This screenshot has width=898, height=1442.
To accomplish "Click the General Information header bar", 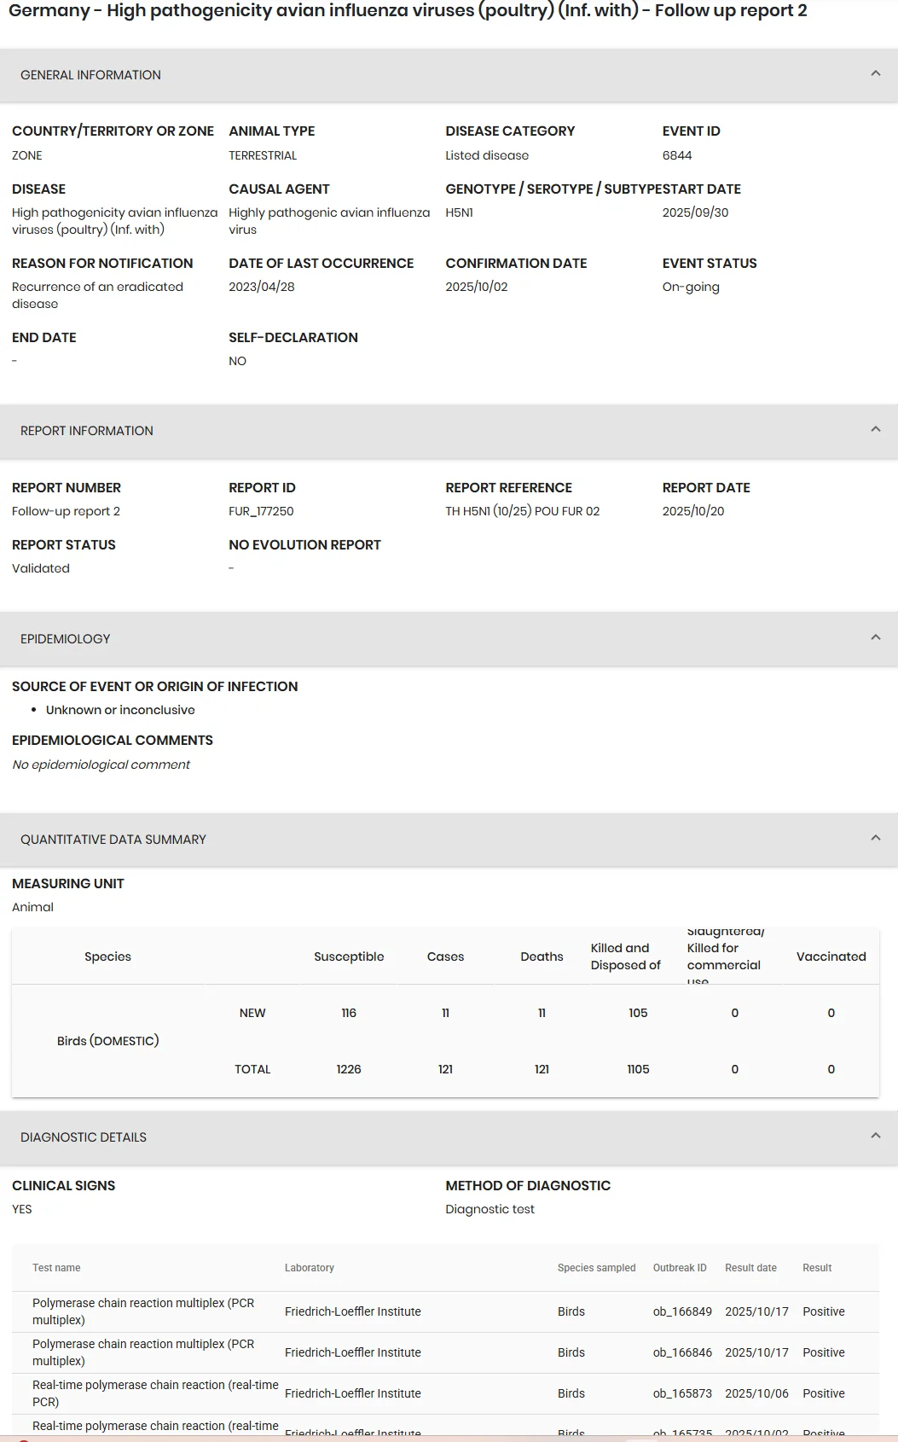I will 449,75.
